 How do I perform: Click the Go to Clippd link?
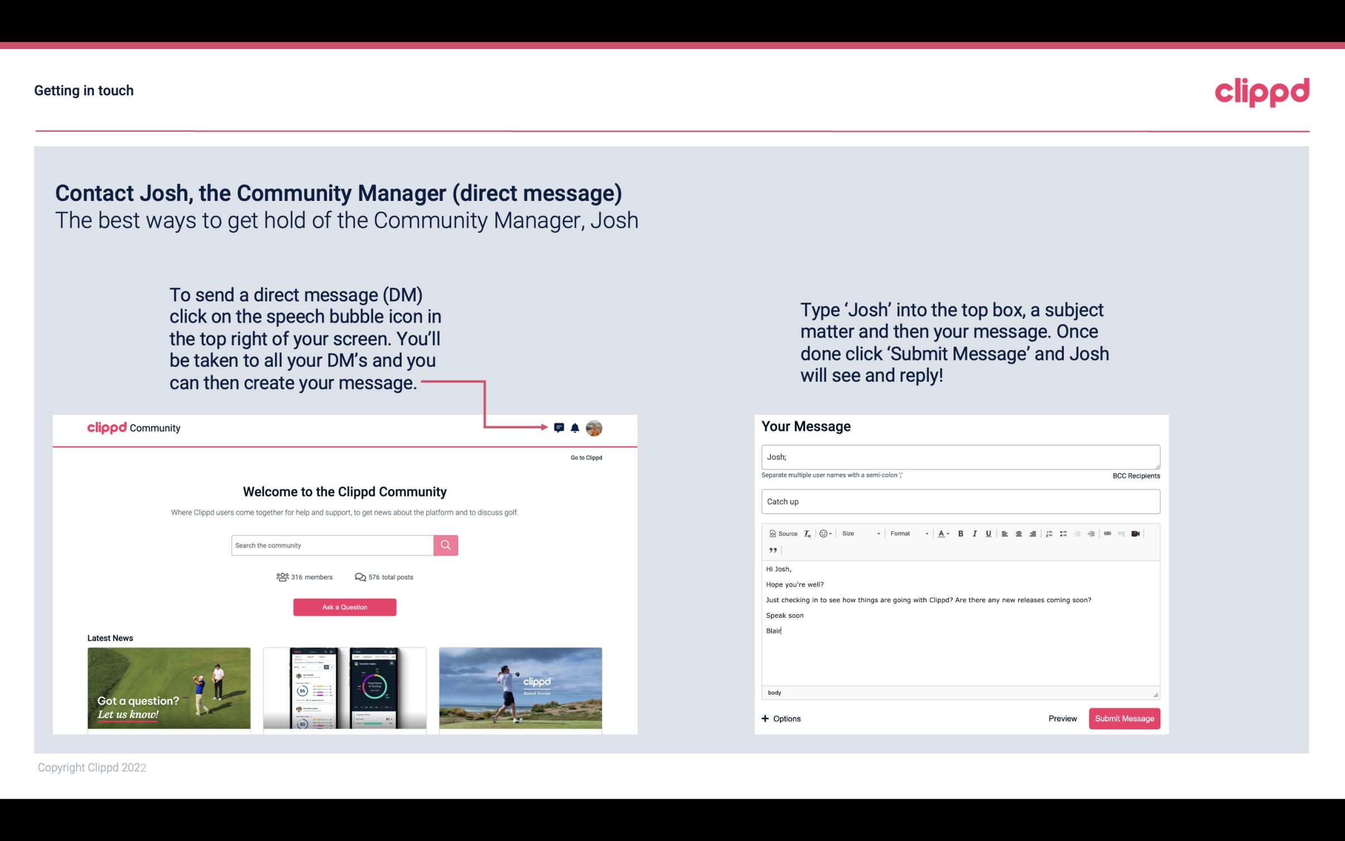586,457
